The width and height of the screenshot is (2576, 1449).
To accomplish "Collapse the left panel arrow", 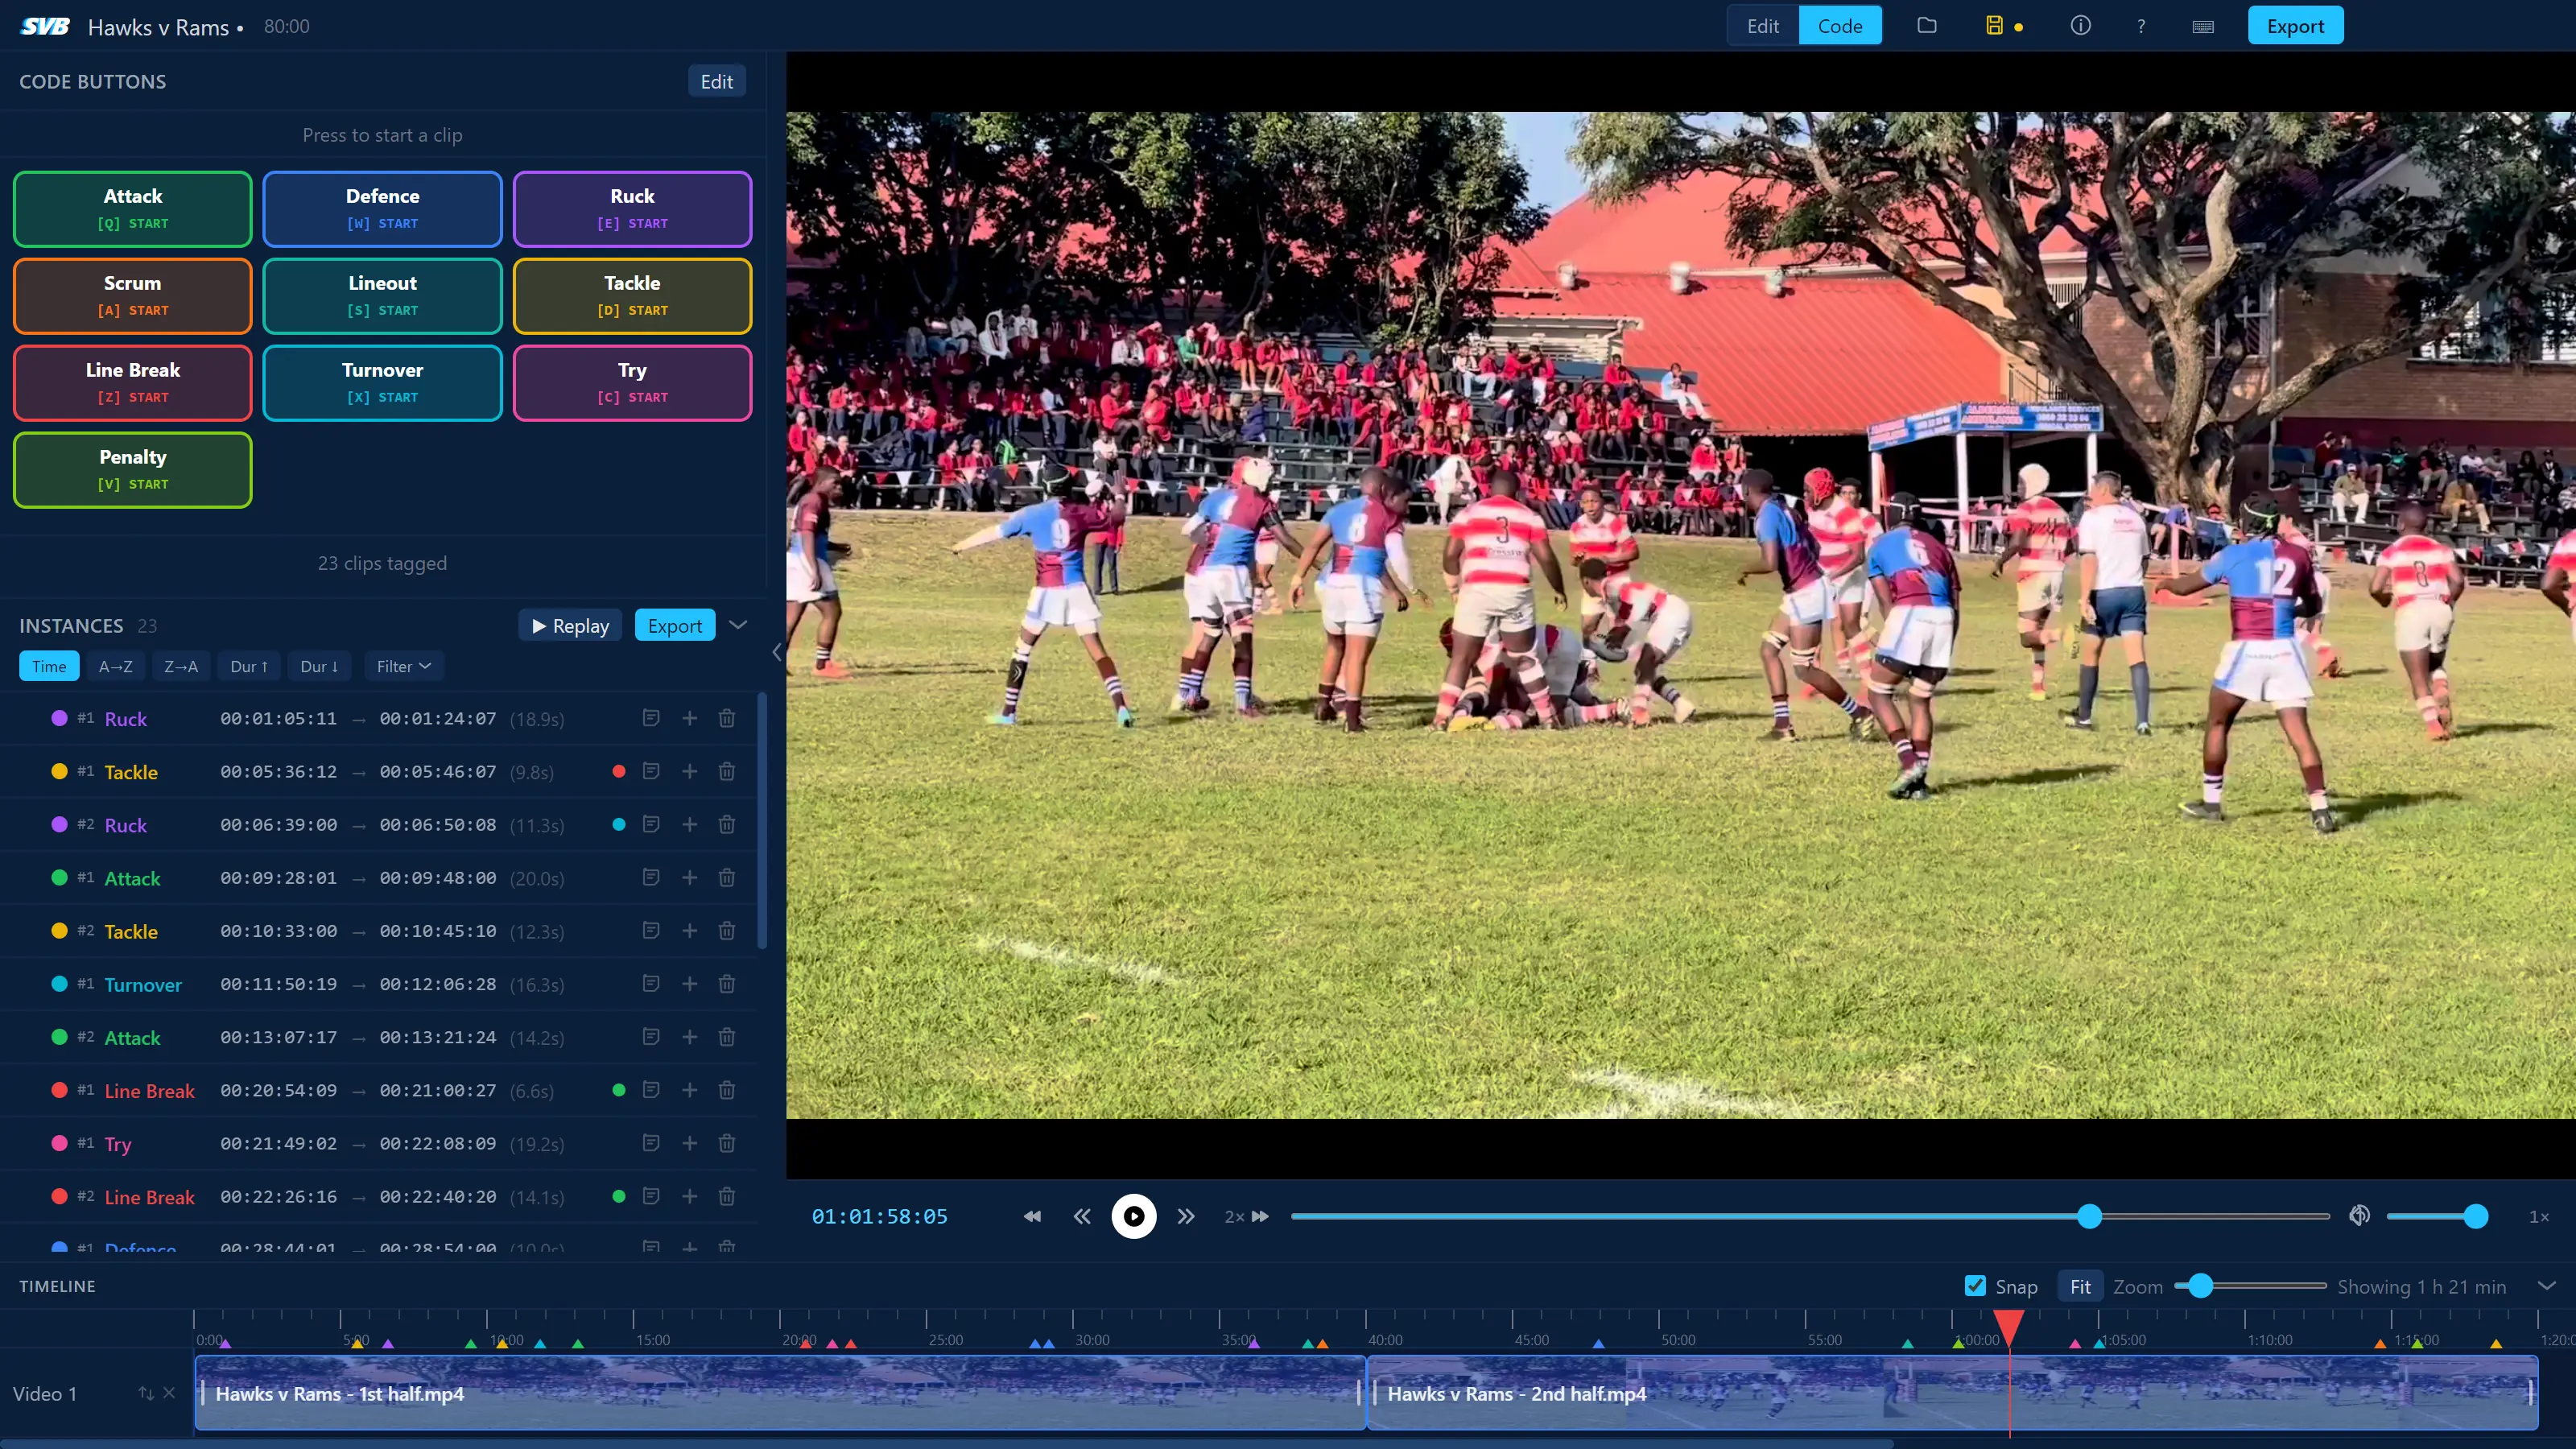I will pos(777,652).
